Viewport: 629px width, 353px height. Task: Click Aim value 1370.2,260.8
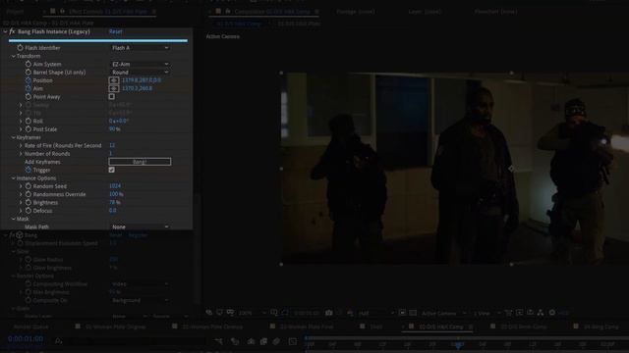coord(137,88)
